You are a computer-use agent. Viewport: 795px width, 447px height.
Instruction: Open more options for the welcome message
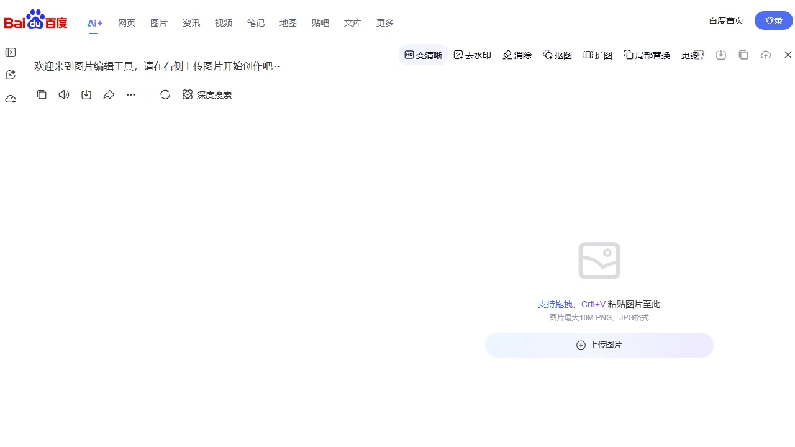pyautogui.click(x=130, y=94)
